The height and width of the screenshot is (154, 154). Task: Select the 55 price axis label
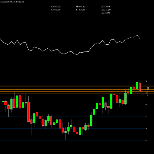coord(146,117)
